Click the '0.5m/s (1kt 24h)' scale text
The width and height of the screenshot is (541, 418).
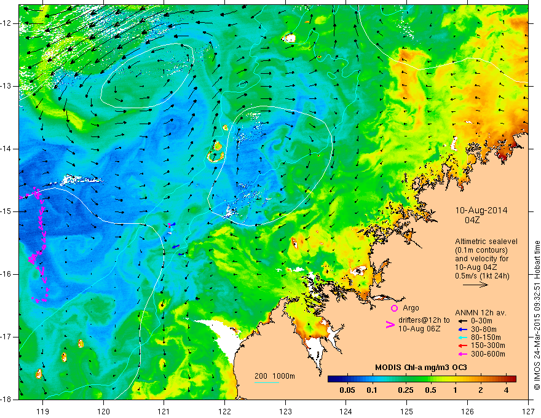482,276
